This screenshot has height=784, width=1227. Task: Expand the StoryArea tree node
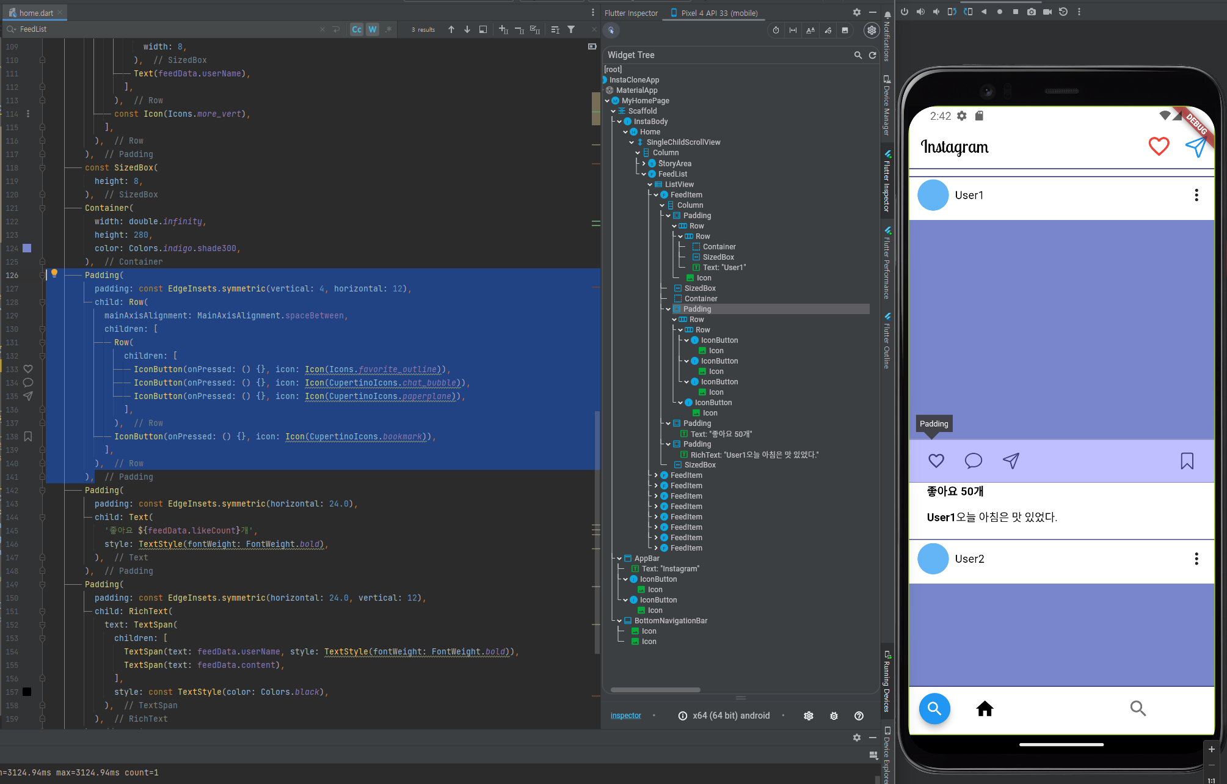coord(644,163)
